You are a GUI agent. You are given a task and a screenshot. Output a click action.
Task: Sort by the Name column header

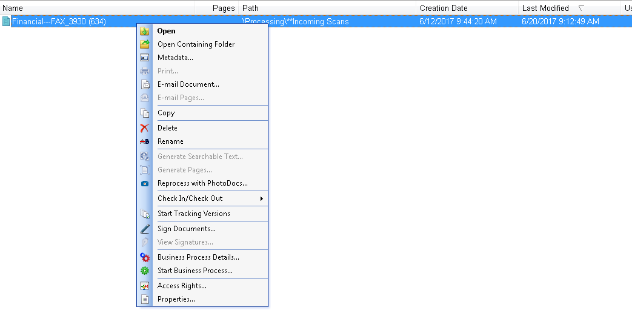98,8
